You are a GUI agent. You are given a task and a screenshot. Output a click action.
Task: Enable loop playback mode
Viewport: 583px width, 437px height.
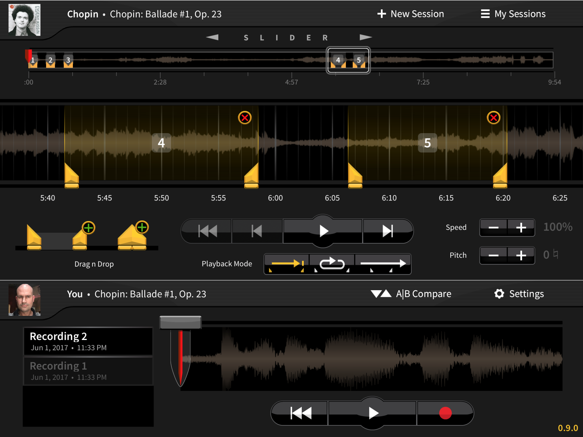332,264
